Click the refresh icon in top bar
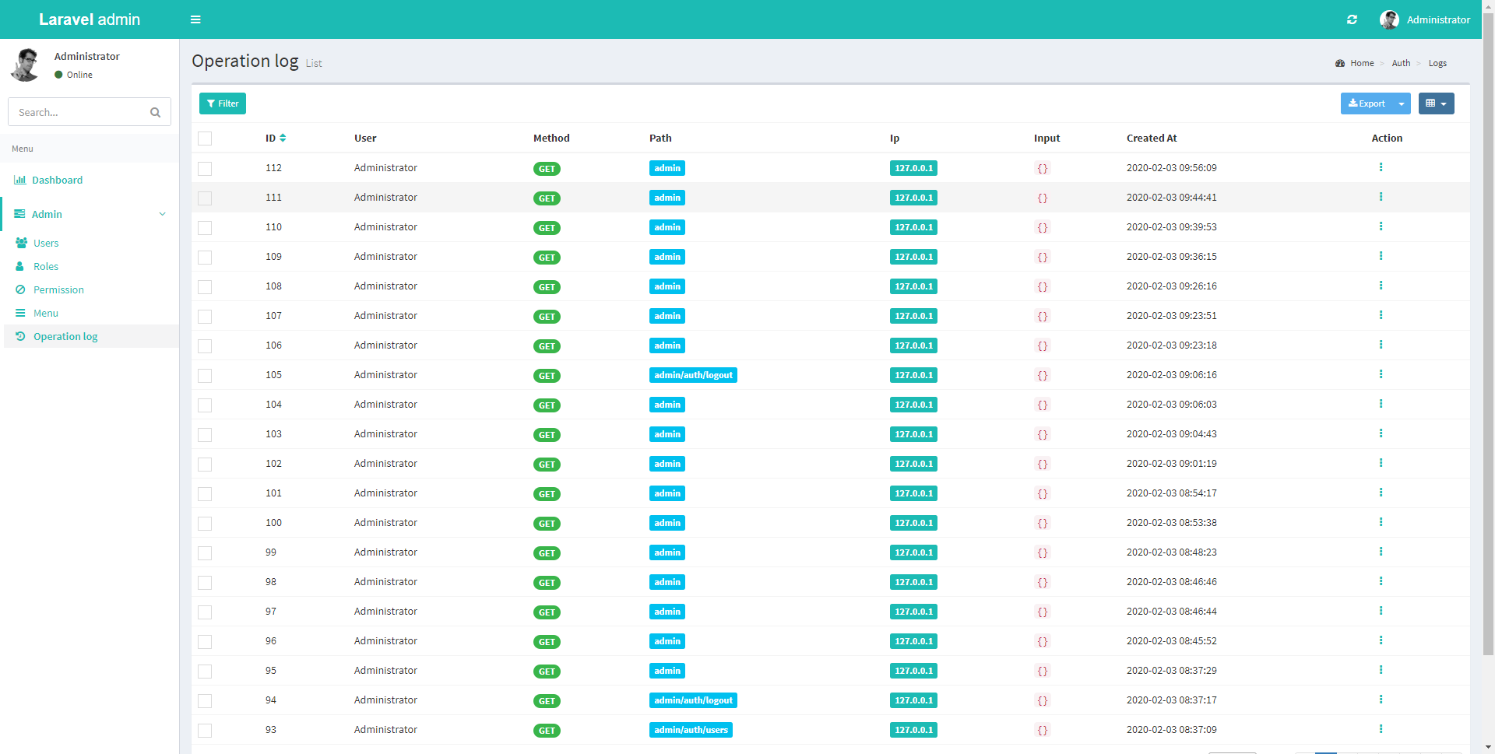Screen dimensions: 1495x754 tap(1352, 19)
